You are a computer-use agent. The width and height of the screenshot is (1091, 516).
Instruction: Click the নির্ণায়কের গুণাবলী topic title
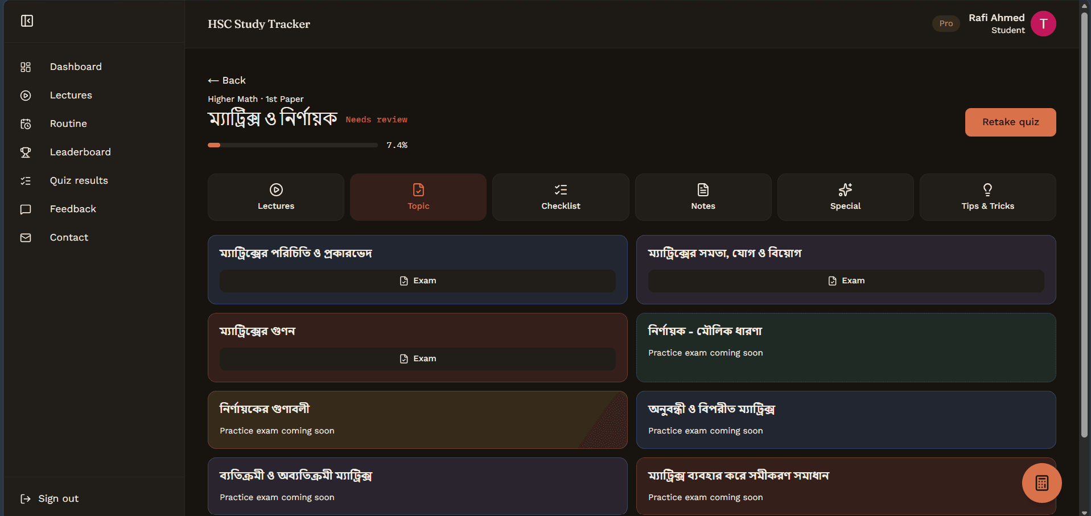click(265, 409)
